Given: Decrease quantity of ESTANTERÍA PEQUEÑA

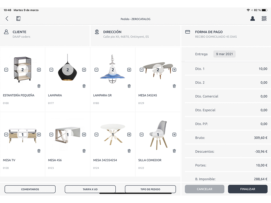Looking at the screenshot, I should click(x=6, y=70).
